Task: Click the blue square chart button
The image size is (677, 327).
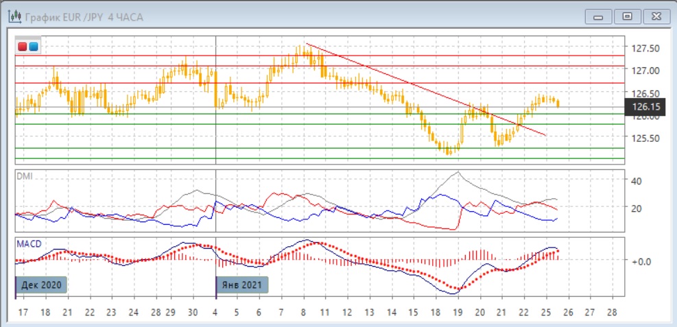Action: pos(33,47)
